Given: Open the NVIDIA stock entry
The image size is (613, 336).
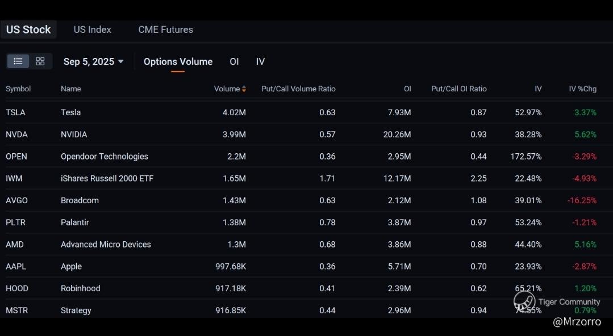Looking at the screenshot, I should tap(74, 135).
